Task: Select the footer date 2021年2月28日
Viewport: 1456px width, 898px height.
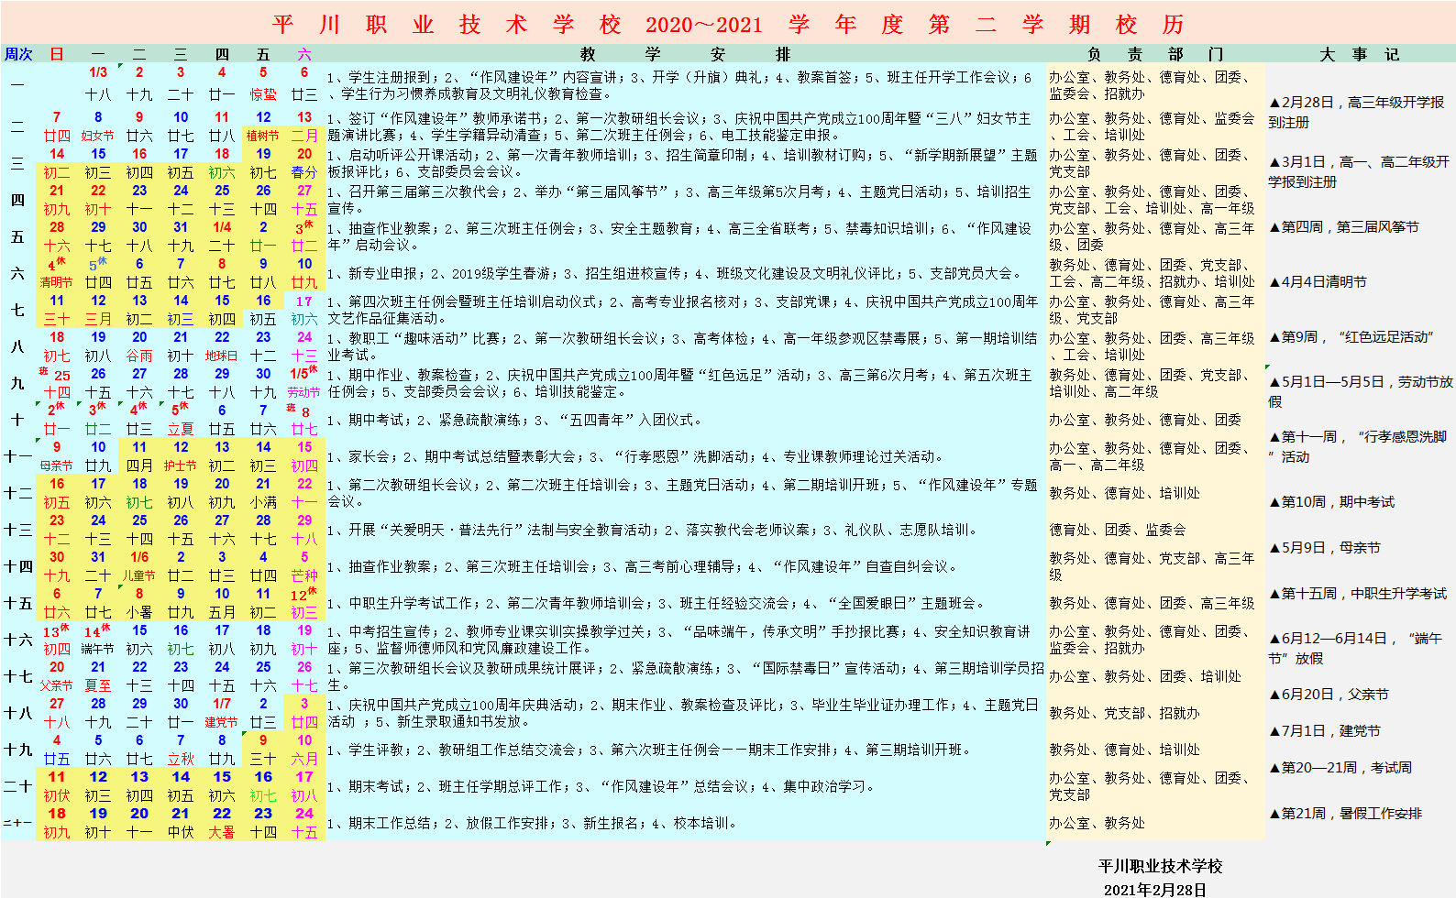Action: 1155,889
